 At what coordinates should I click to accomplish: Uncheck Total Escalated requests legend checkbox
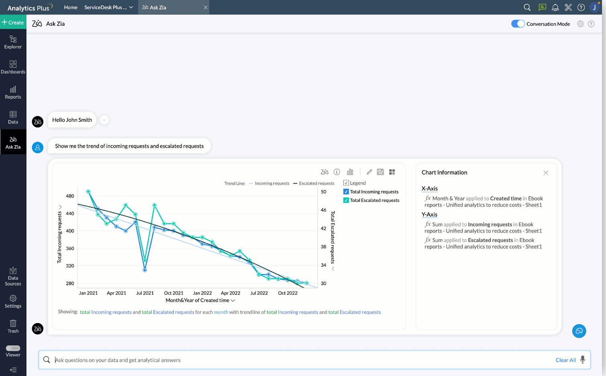[x=346, y=200]
